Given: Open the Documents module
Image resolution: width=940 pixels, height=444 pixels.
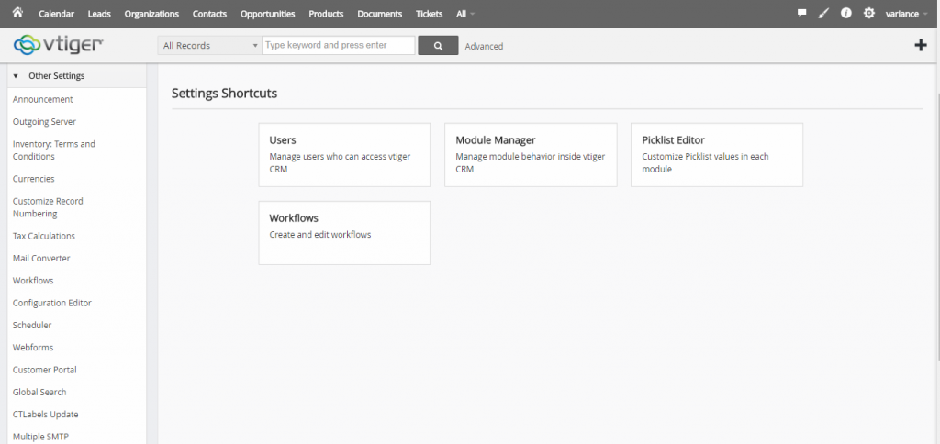Looking at the screenshot, I should point(379,14).
